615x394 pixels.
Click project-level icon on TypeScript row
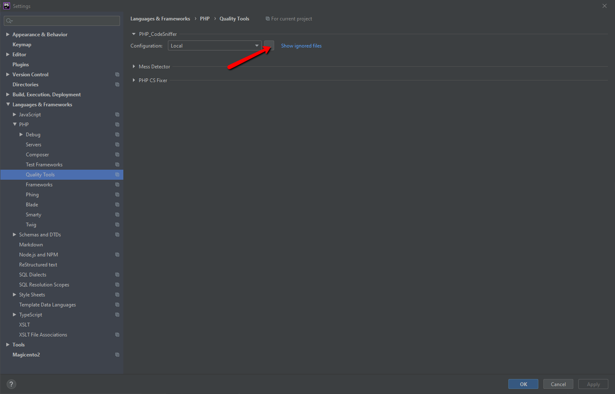tap(117, 315)
